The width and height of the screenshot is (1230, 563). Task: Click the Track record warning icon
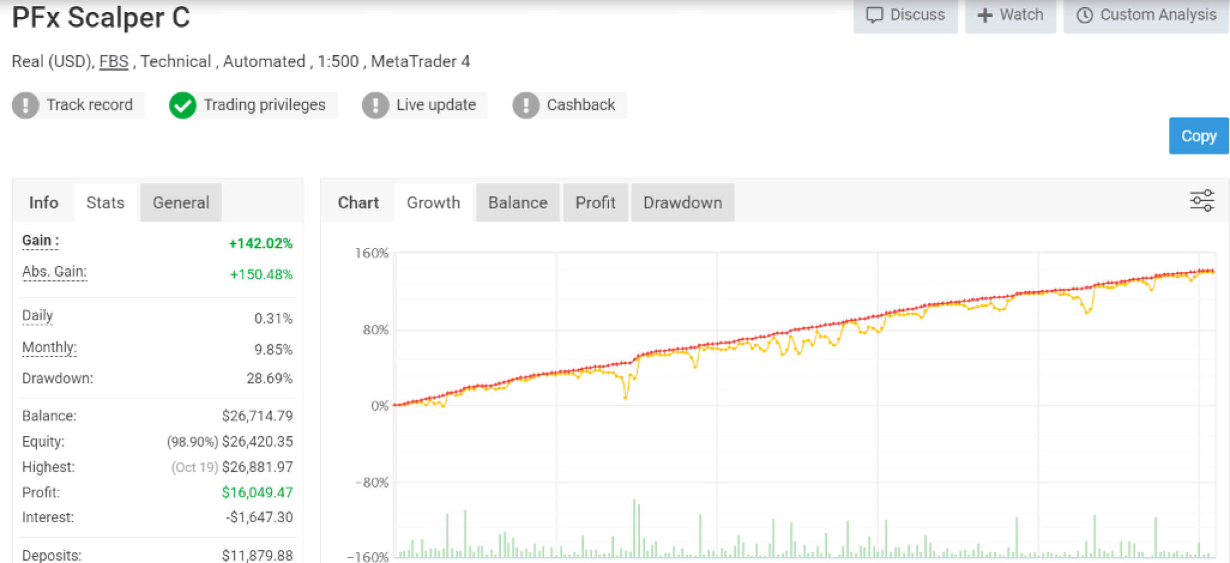coord(25,105)
